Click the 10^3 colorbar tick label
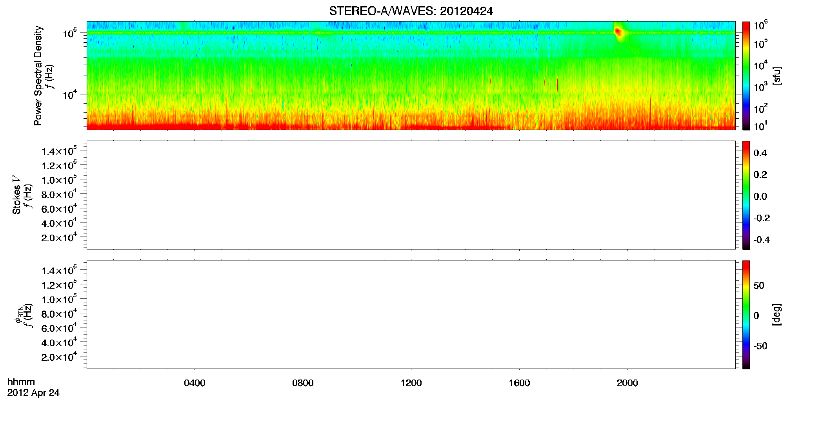The width and height of the screenshot is (822, 423). click(760, 87)
